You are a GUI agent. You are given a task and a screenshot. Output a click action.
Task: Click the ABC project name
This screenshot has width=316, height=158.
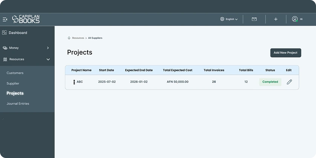(x=80, y=82)
